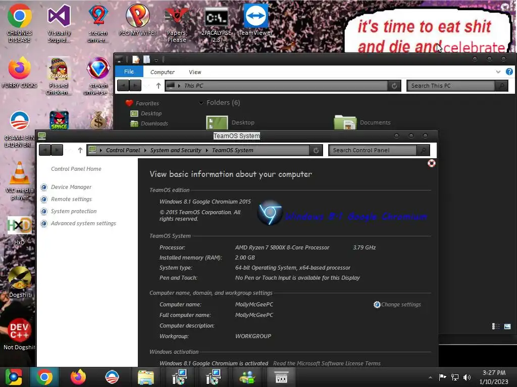Click the Start button on taskbar
The width and height of the screenshot is (517, 387).
14,377
